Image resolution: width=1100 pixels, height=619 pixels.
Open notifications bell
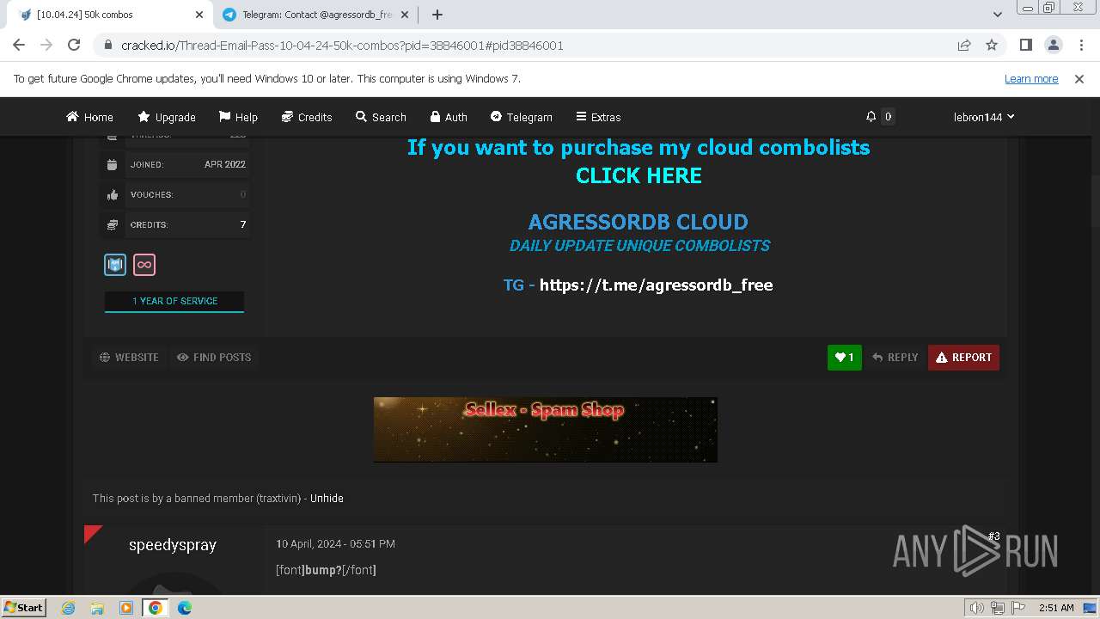pyautogui.click(x=871, y=116)
